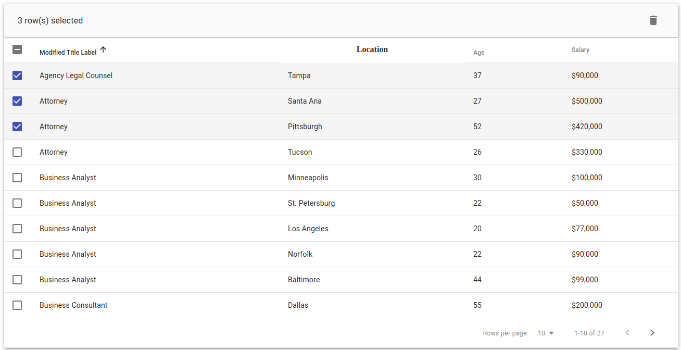Select the Attorney Tucson row checkbox
Viewport: 681px width, 350px height.
click(17, 152)
